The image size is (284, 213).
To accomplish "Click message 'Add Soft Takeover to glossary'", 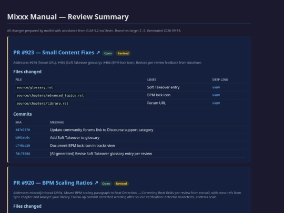I will point(75,138).
